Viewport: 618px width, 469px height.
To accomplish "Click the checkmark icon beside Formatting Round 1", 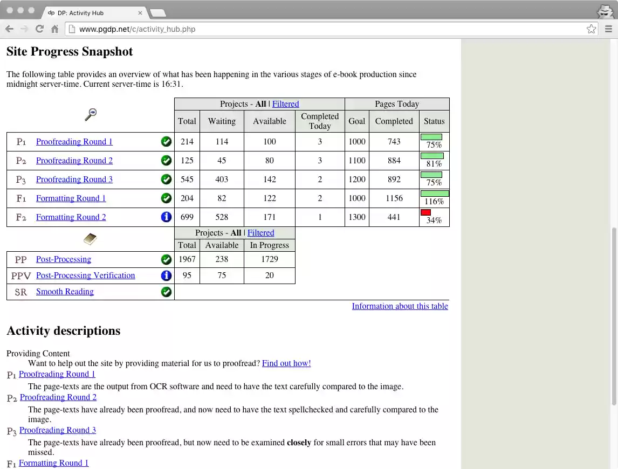I will click(166, 198).
